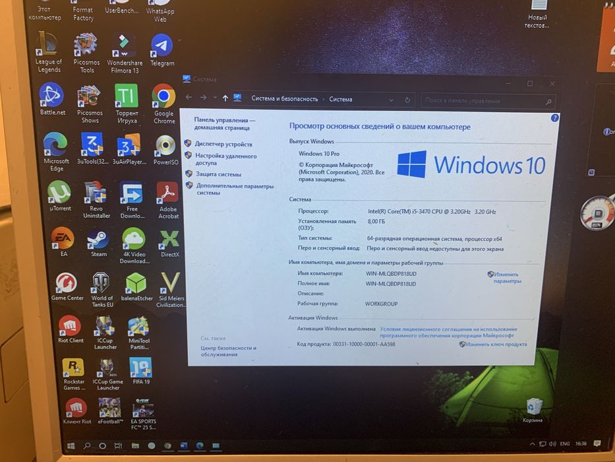Go to Панель управления домашняя страница
This screenshot has height=462, width=615.
pos(224,124)
